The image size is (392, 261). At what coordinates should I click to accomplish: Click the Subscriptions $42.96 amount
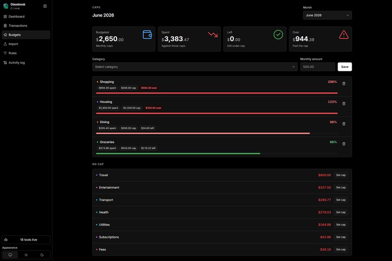pyautogui.click(x=325, y=237)
